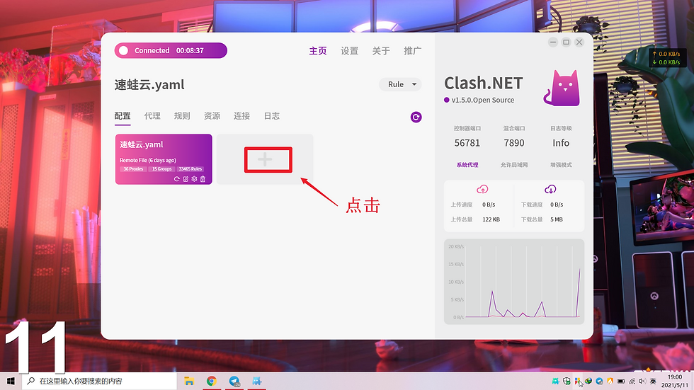Refresh the 速蛙云.yaml profile card

(176, 179)
